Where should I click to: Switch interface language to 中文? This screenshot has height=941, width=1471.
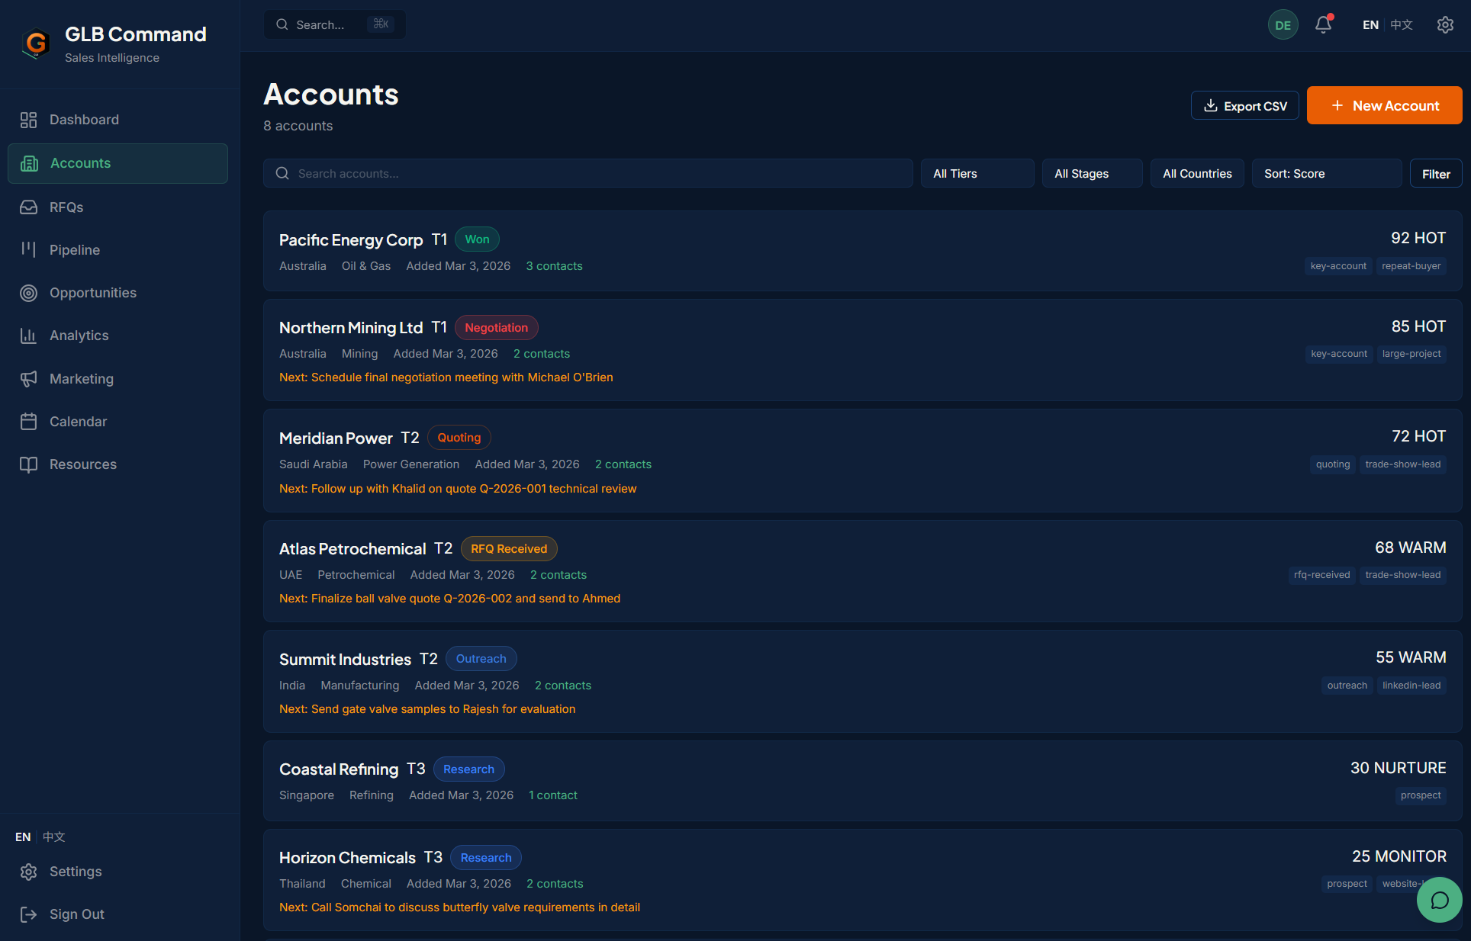(1401, 24)
